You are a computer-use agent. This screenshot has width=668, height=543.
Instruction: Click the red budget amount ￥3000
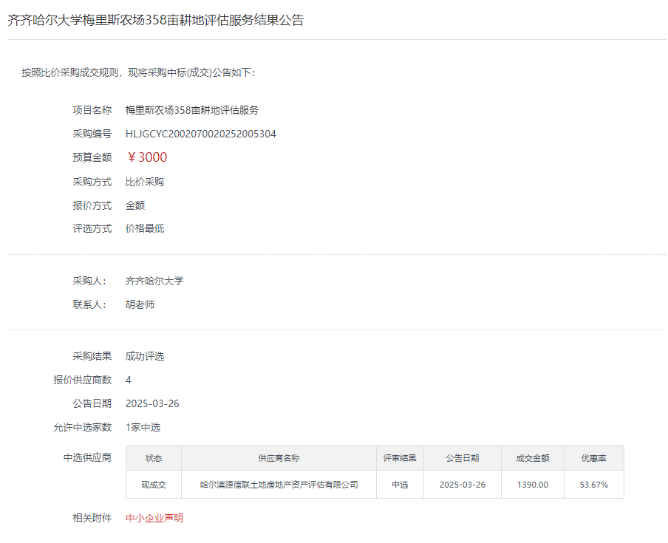click(147, 157)
